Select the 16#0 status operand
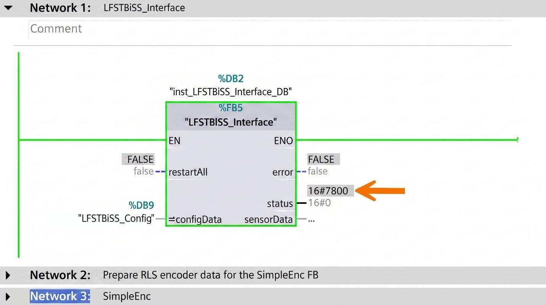Viewport: 546px width, 305px height. click(320, 203)
